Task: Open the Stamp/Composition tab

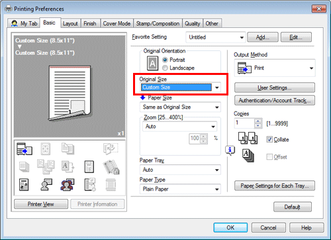Action: [158, 23]
